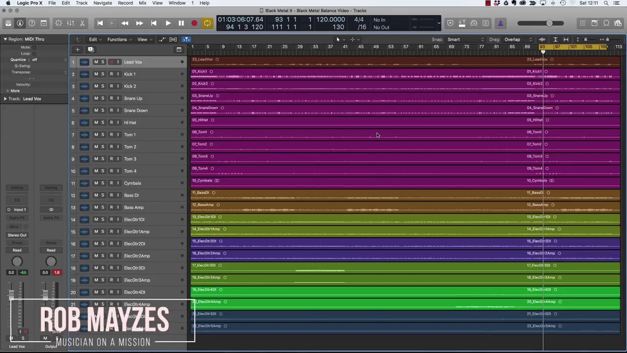Click the vertical auto zoom icon
This screenshot has width=627, height=353.
[x=555, y=39]
